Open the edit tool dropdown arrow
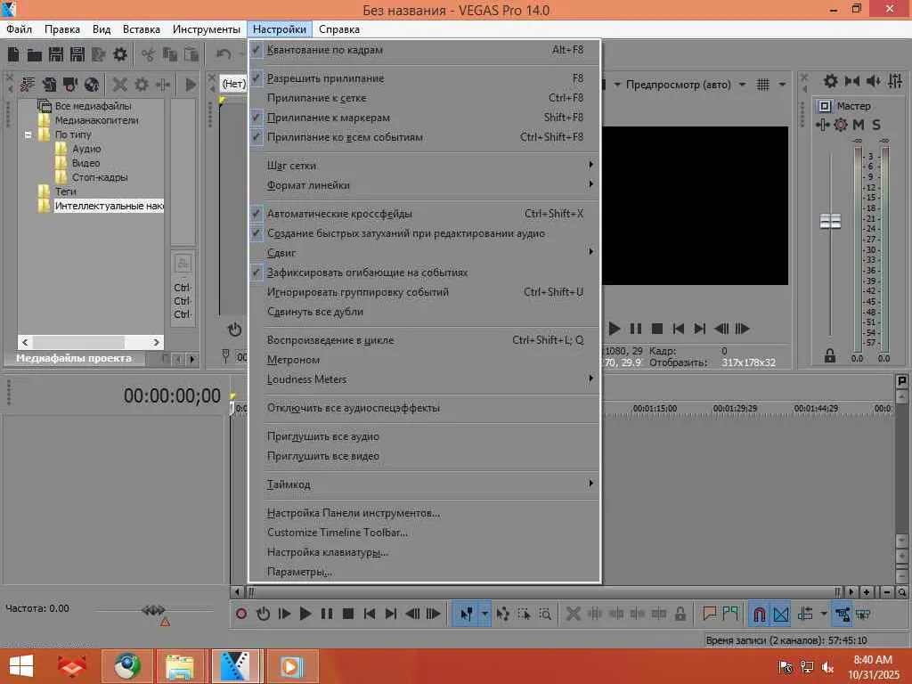 coord(484,614)
